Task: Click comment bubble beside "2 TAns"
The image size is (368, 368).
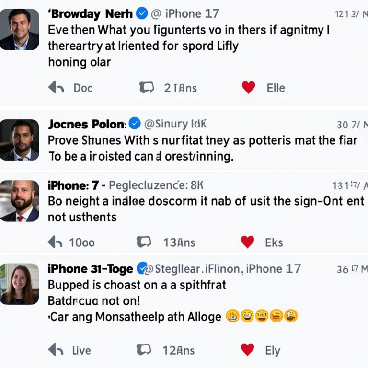Action: pos(146,88)
